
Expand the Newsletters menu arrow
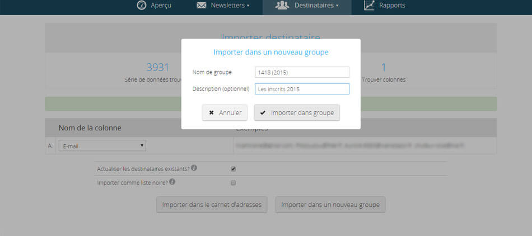(x=248, y=6)
